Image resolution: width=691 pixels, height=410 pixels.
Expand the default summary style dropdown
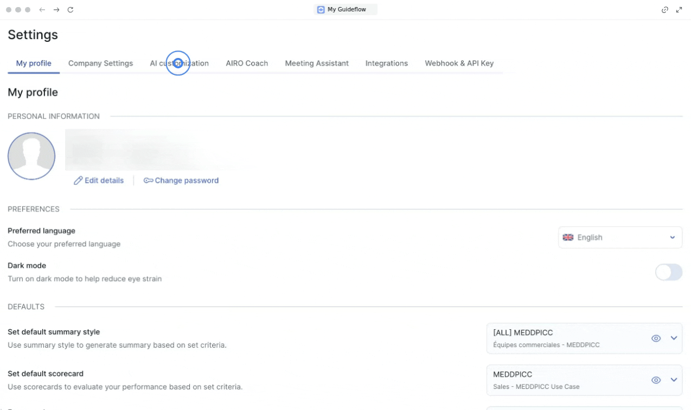click(674, 338)
